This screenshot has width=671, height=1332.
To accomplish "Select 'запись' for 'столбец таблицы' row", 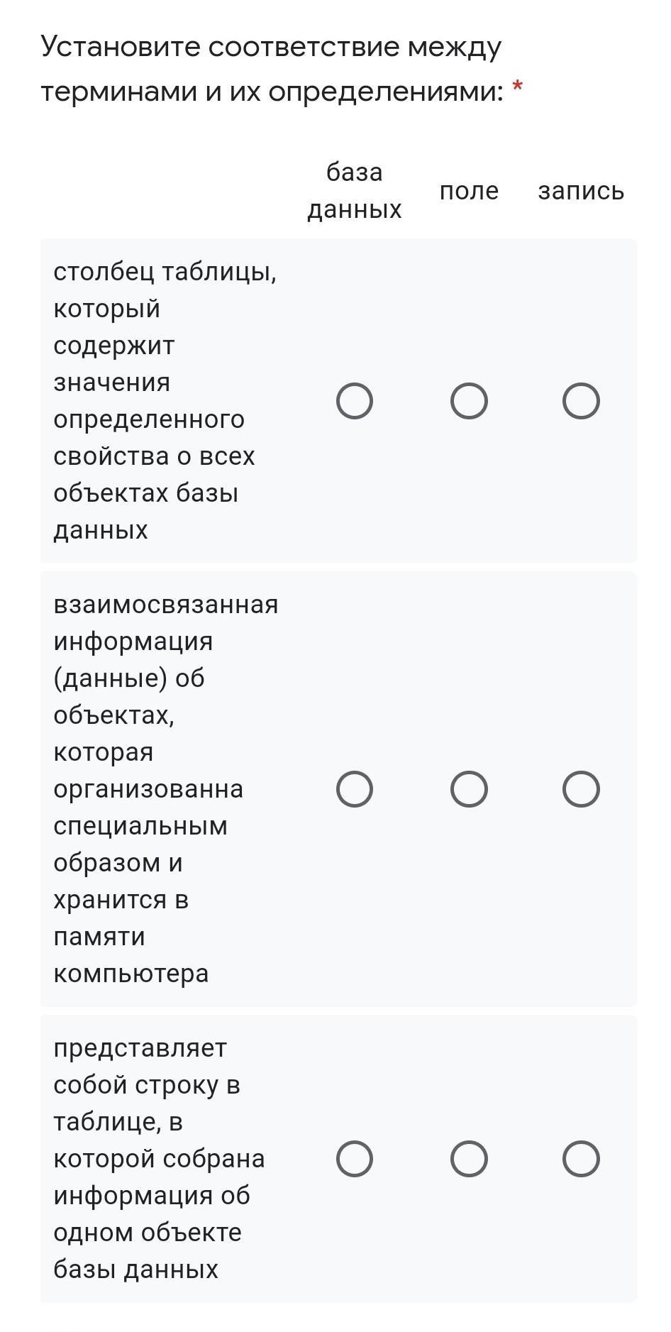I will coord(581,402).
